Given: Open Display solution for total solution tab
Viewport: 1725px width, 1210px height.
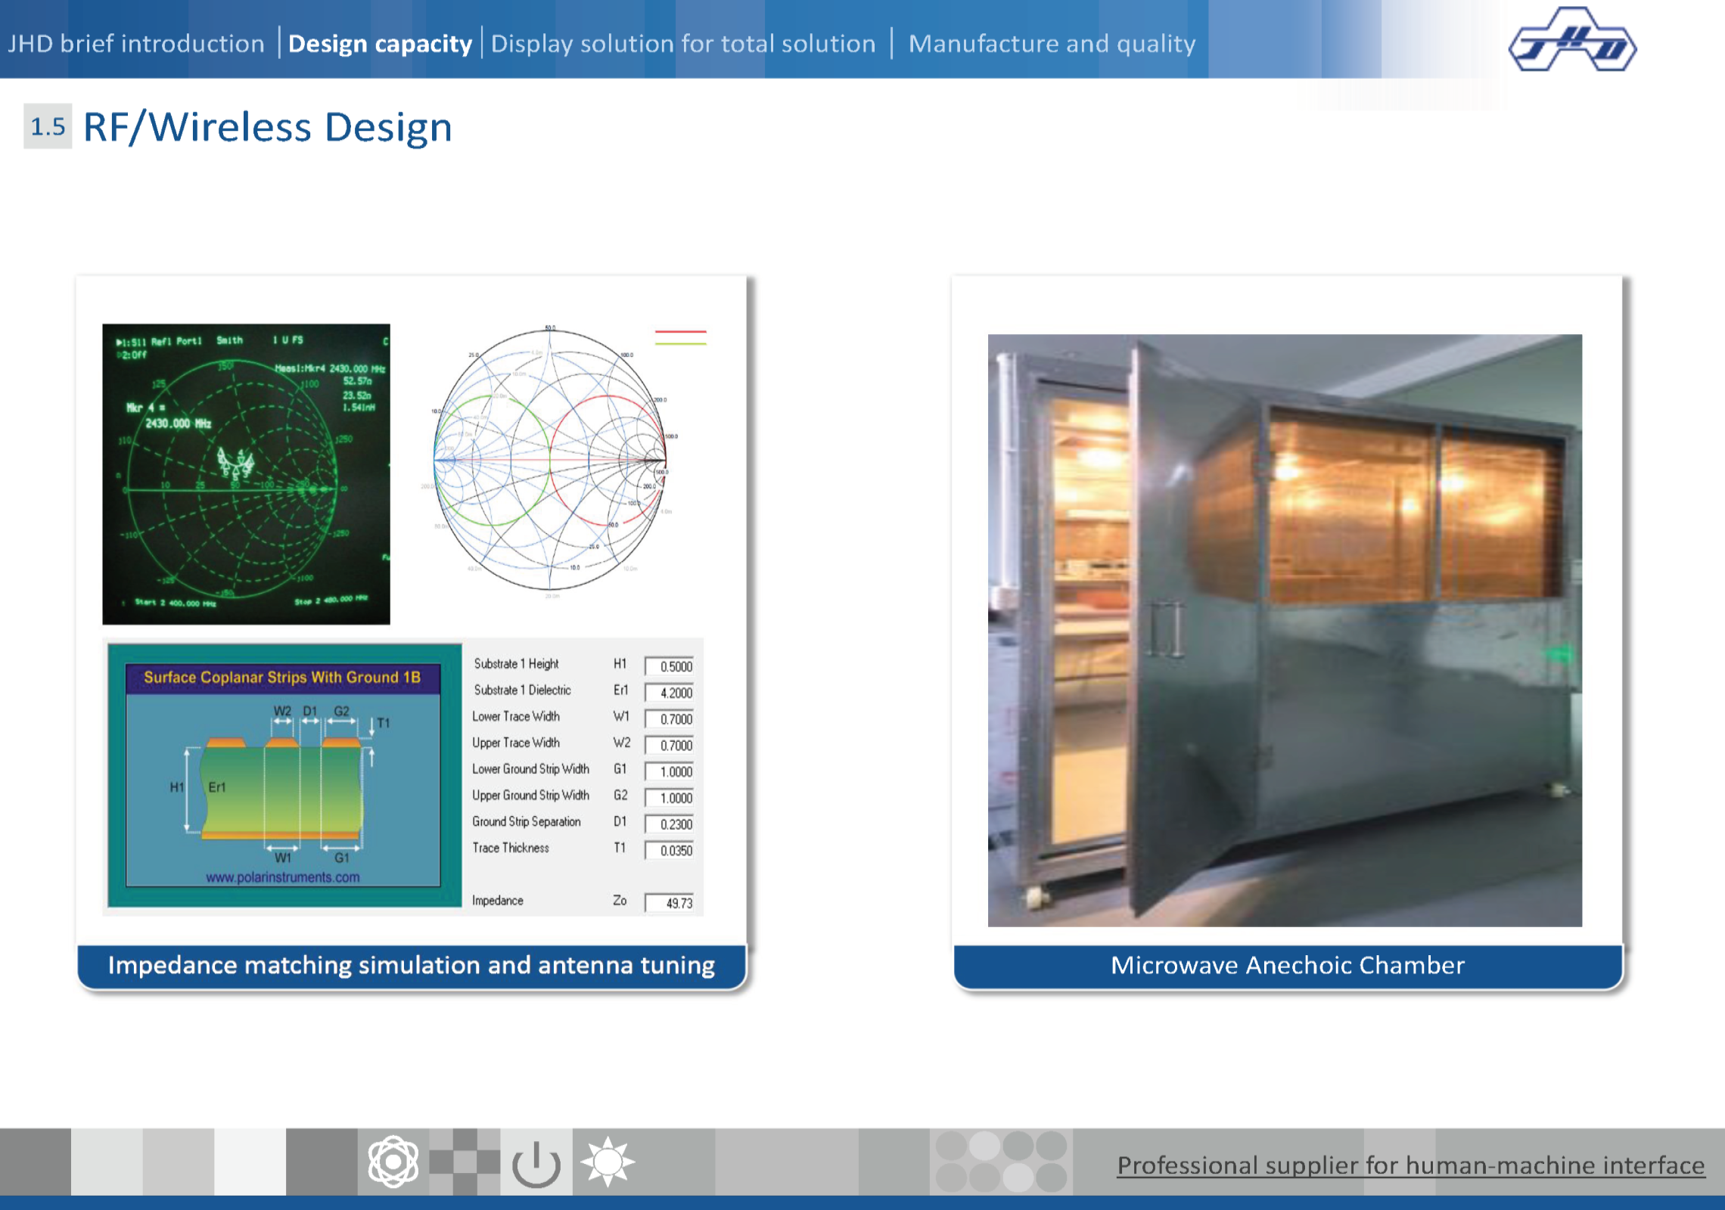Looking at the screenshot, I should (x=683, y=44).
